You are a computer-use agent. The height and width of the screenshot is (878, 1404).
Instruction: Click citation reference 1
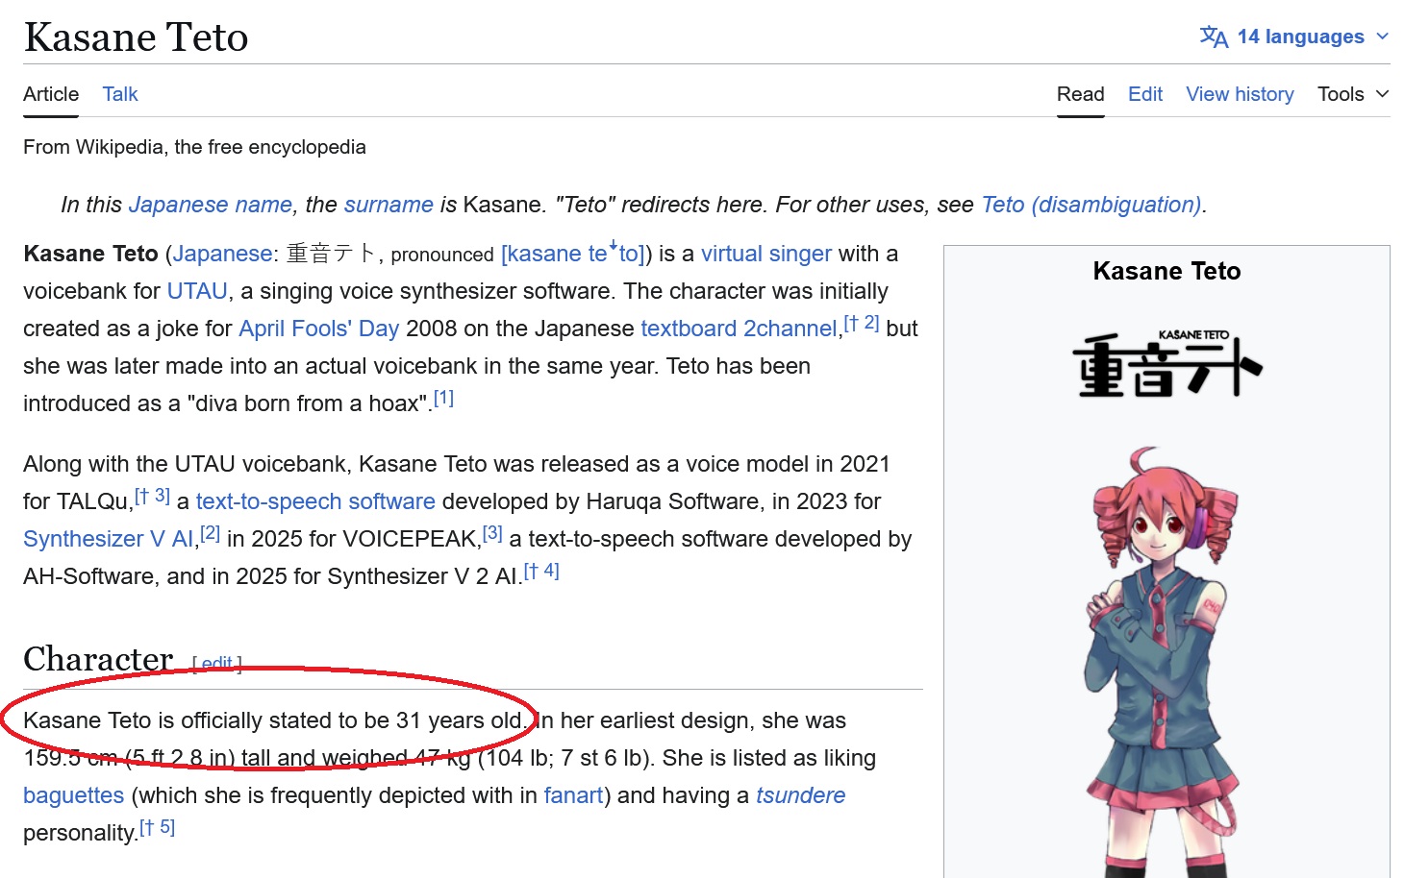[443, 398]
